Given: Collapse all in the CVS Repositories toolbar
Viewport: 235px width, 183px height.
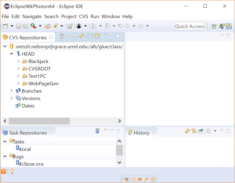Looking at the screenshot, I should (x=90, y=36).
